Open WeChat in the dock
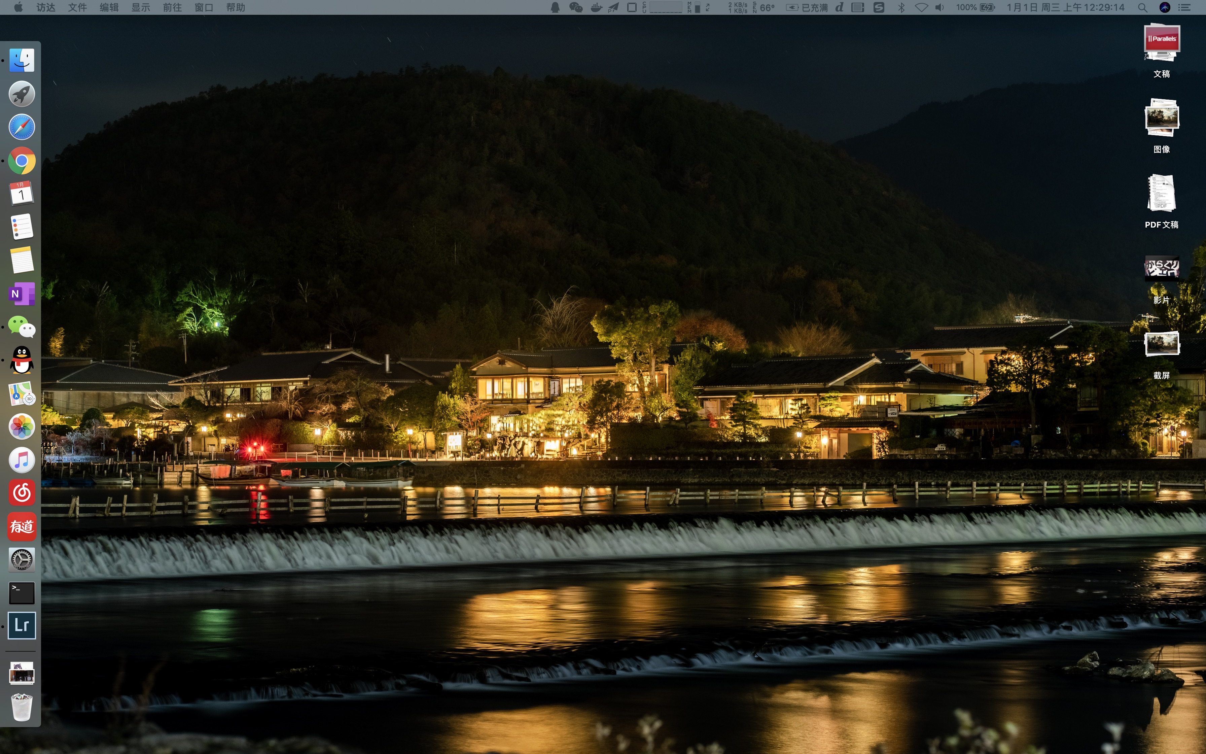Viewport: 1206px width, 754px height. point(22,327)
